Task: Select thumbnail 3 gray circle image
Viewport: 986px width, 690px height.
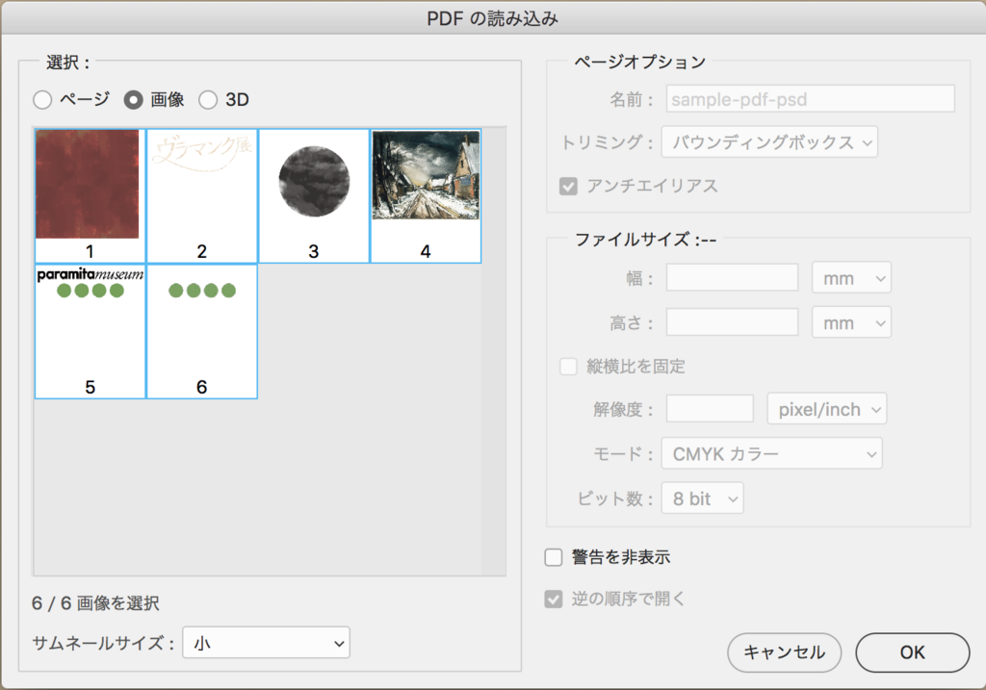Action: pos(314,196)
